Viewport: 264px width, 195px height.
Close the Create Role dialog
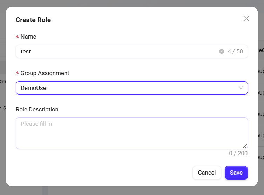pyautogui.click(x=246, y=19)
